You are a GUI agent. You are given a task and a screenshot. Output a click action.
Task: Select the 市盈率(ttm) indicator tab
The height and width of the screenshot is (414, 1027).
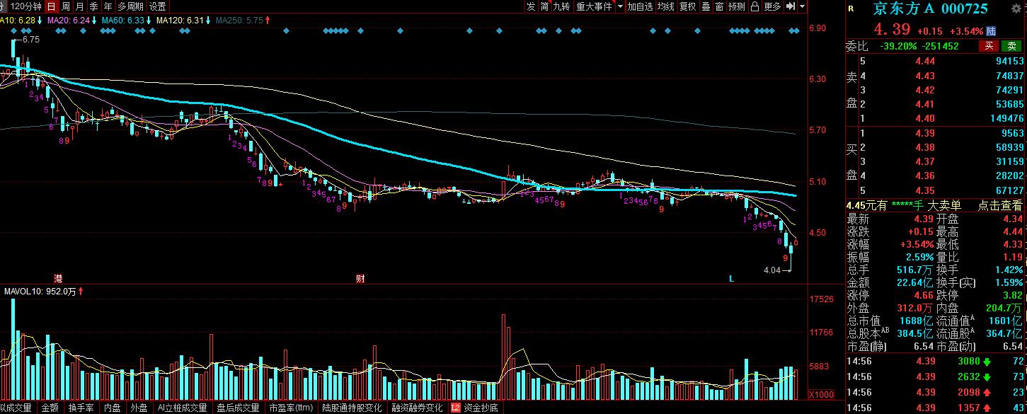click(x=291, y=408)
